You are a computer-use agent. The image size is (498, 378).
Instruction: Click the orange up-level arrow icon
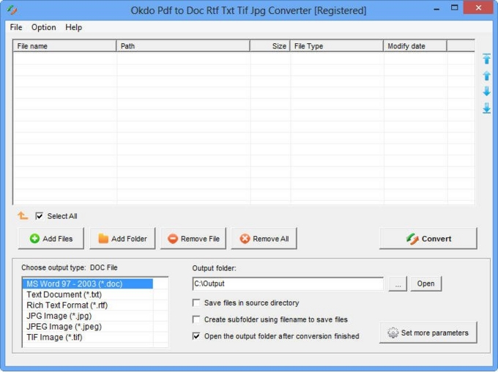pos(23,215)
